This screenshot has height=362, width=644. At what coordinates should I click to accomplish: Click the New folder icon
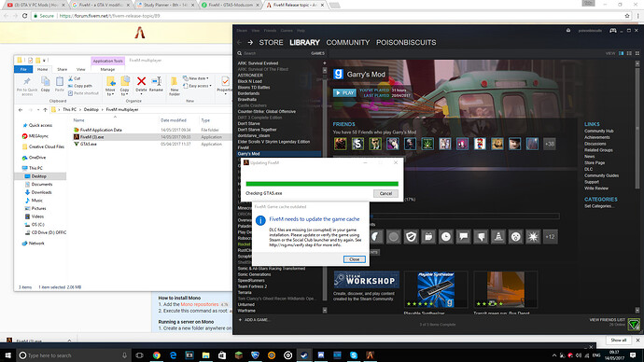coord(175,86)
